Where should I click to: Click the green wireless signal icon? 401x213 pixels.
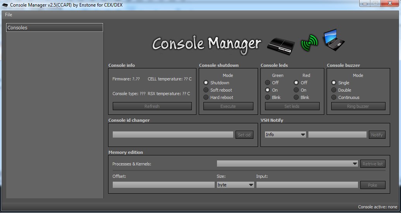point(309,43)
